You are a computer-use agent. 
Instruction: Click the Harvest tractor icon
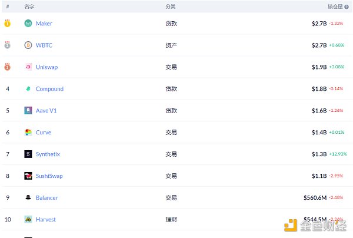tap(28, 219)
